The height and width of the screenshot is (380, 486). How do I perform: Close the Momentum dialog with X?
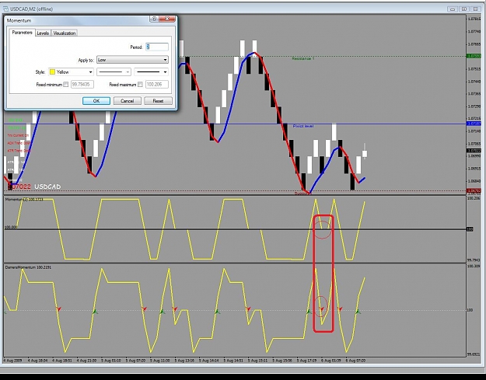167,19
